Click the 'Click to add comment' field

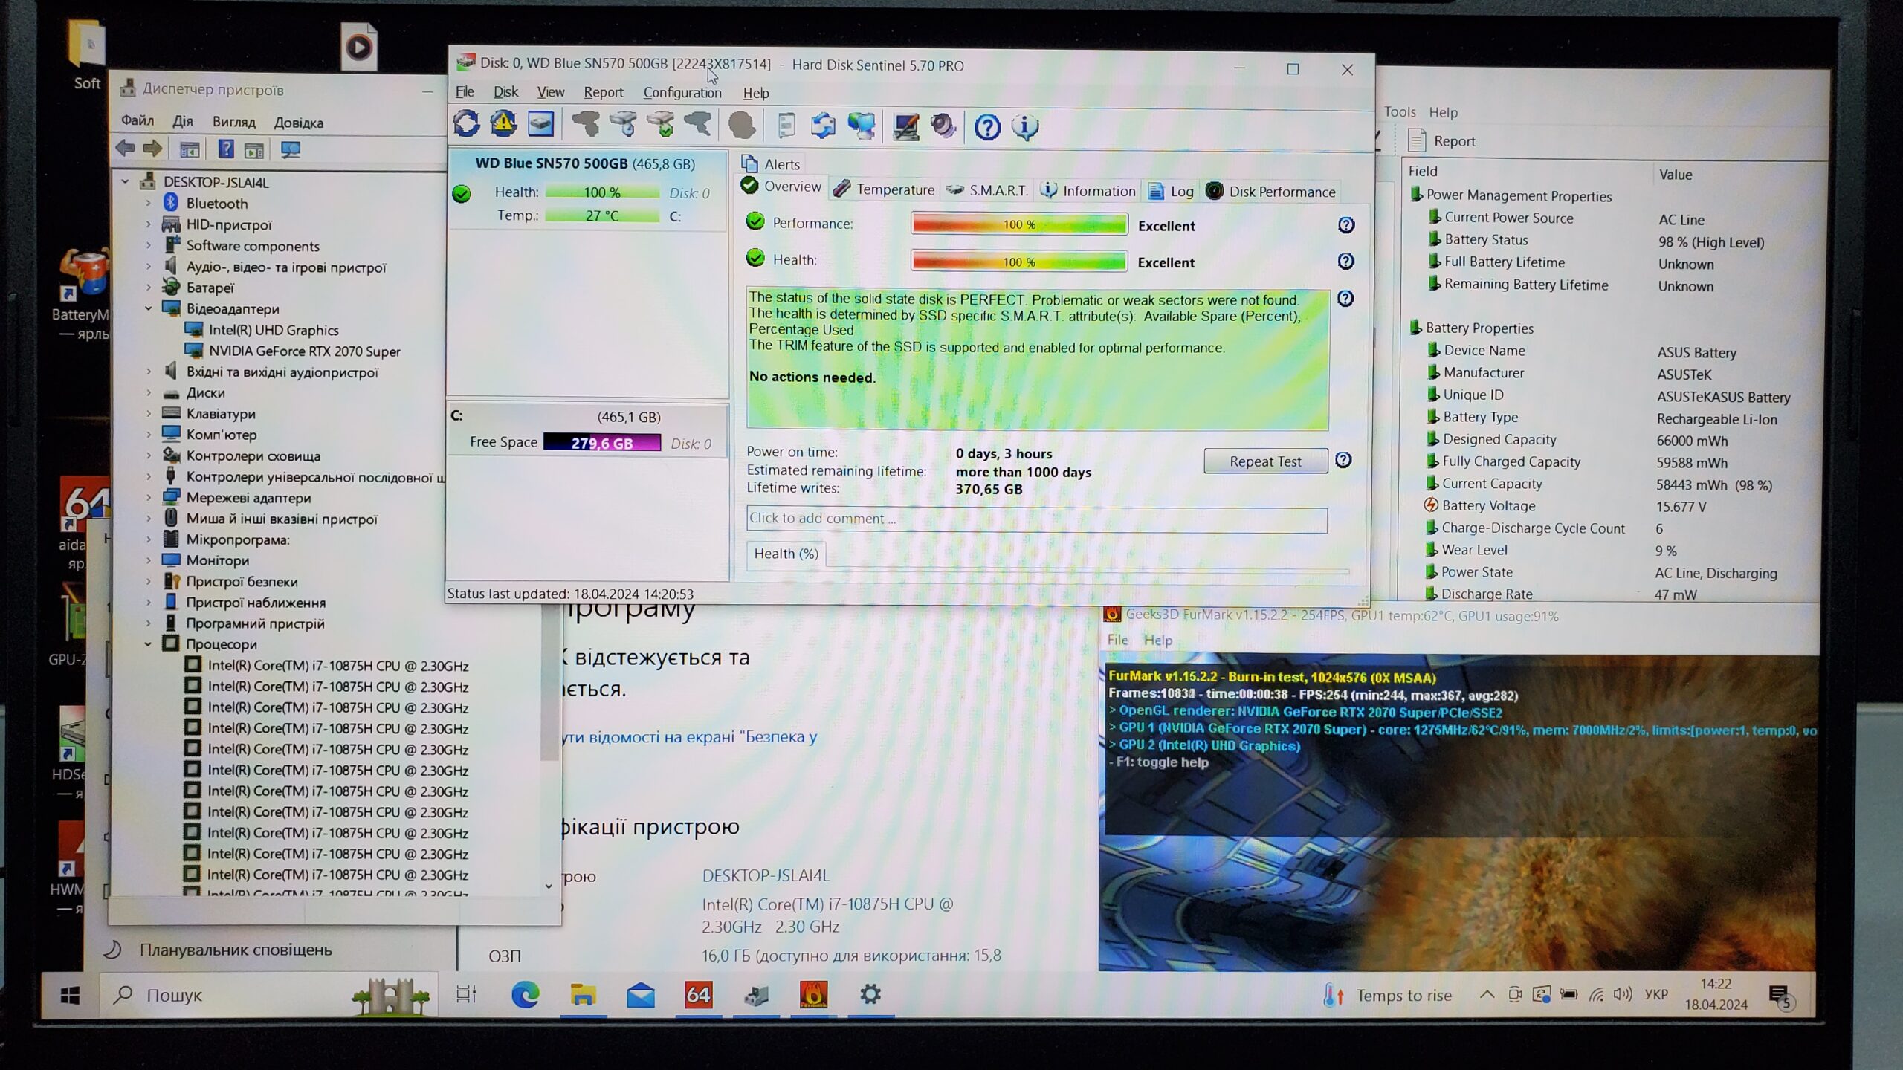1035,519
